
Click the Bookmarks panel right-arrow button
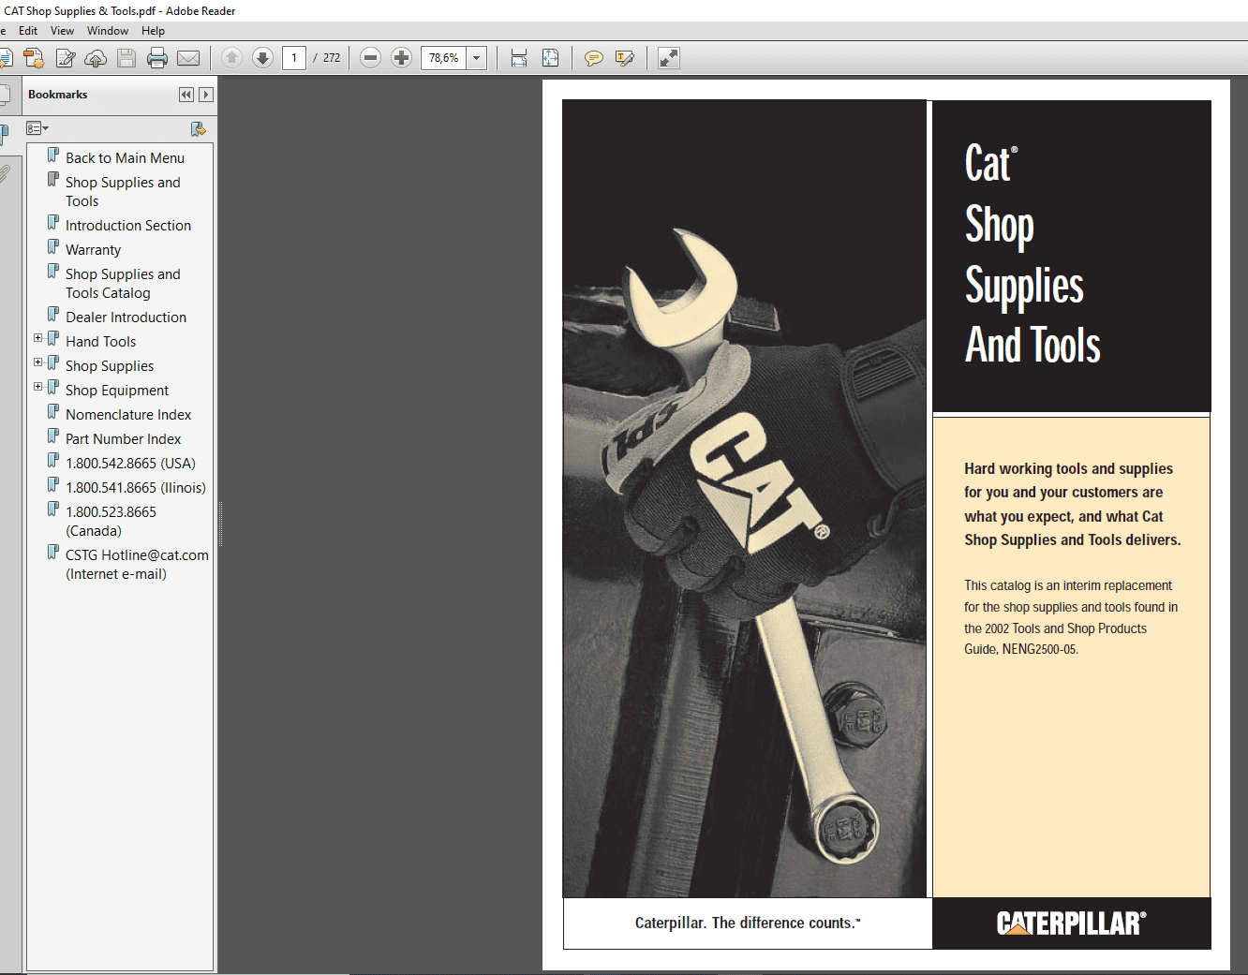point(206,95)
